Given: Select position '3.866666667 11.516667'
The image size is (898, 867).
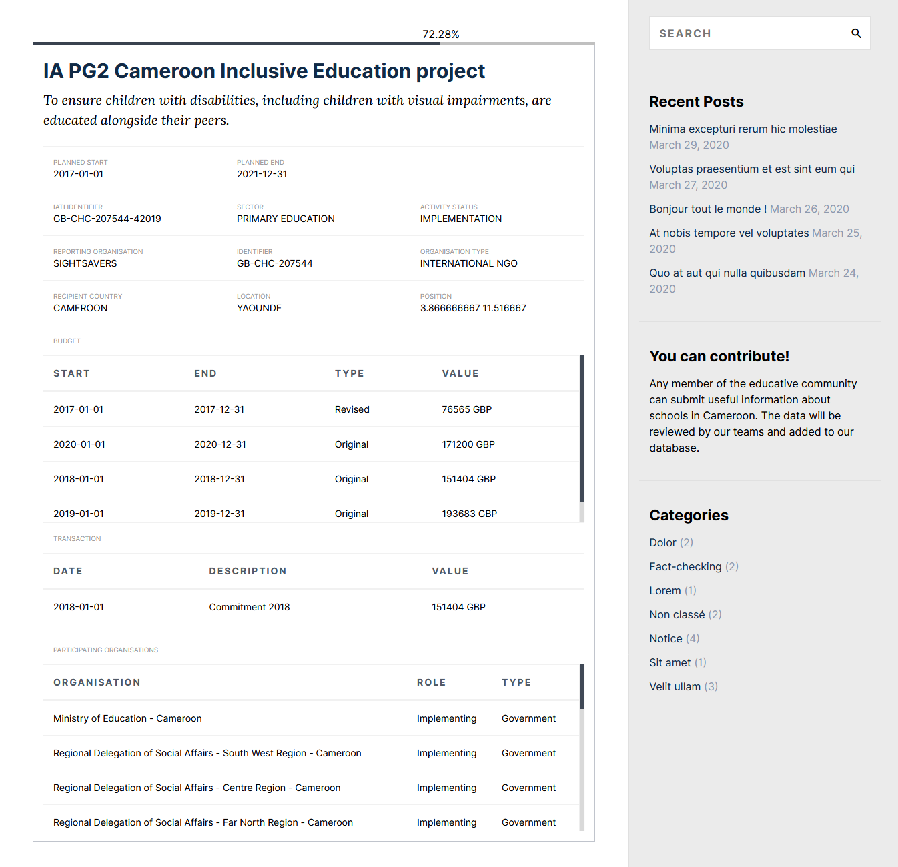Looking at the screenshot, I should [x=473, y=308].
